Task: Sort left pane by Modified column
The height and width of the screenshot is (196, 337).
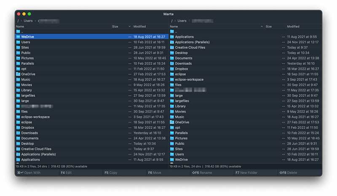Action: coord(139,27)
